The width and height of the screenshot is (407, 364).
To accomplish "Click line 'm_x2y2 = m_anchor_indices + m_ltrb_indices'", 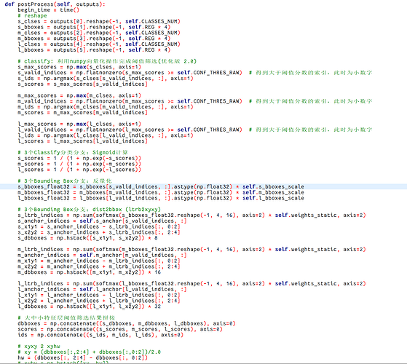I will click(x=99, y=266).
